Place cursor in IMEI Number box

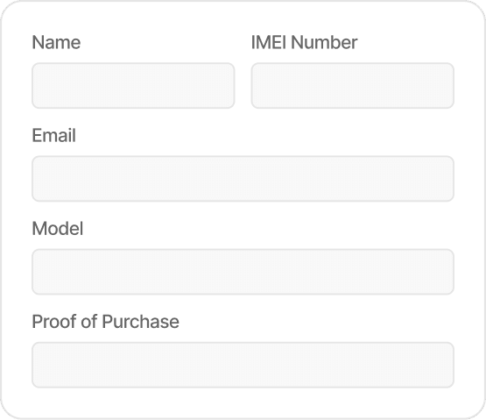353,86
